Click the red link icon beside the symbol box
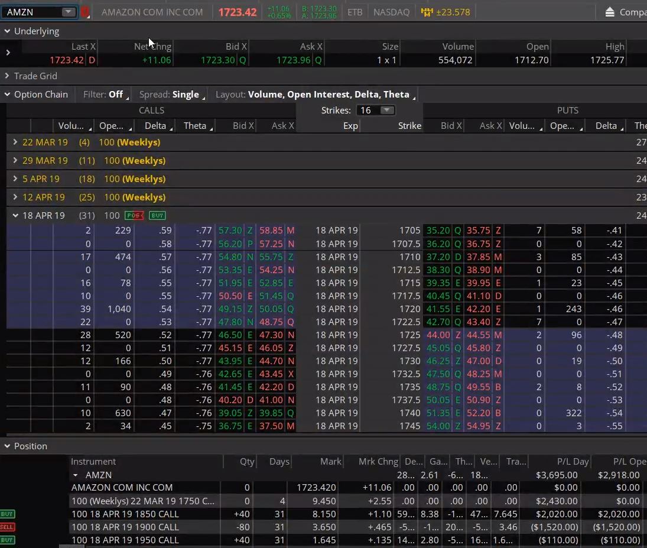Image resolution: width=647 pixels, height=548 pixels. point(86,12)
